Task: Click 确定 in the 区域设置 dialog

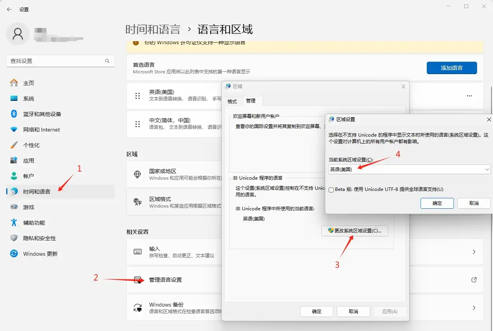Action: point(437,203)
